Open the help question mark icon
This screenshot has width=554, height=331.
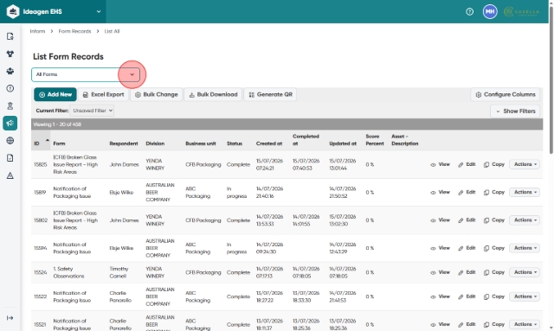point(469,11)
